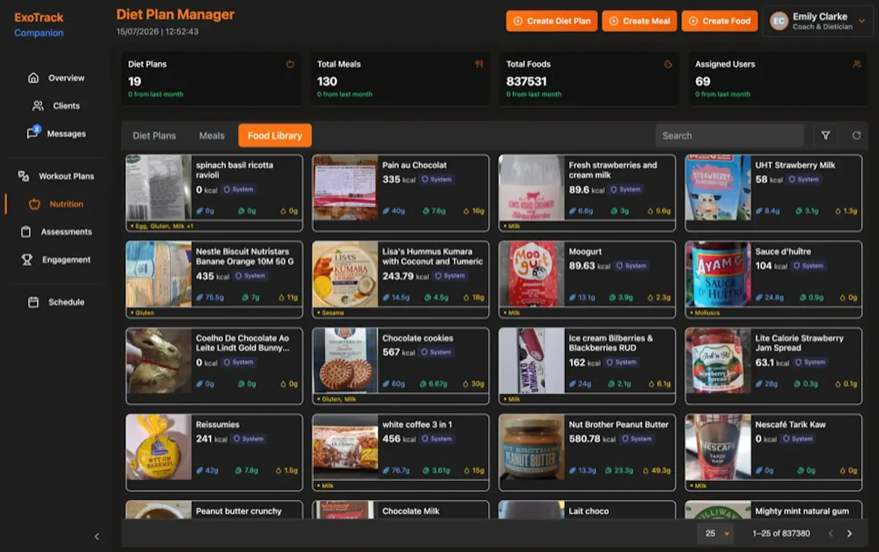Image resolution: width=879 pixels, height=552 pixels.
Task: Select the Nutrition sidebar item
Action: (x=56, y=204)
